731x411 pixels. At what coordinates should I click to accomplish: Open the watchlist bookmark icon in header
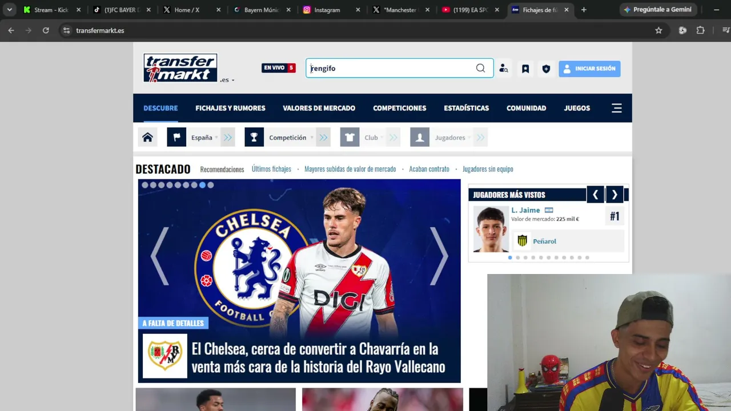[x=525, y=68]
